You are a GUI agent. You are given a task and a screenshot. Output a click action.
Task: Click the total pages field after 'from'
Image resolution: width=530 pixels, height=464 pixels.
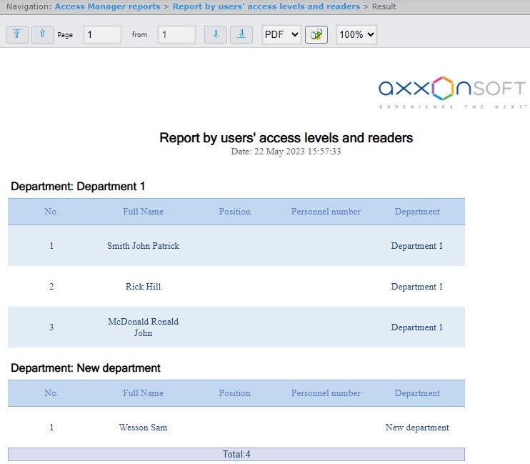176,34
